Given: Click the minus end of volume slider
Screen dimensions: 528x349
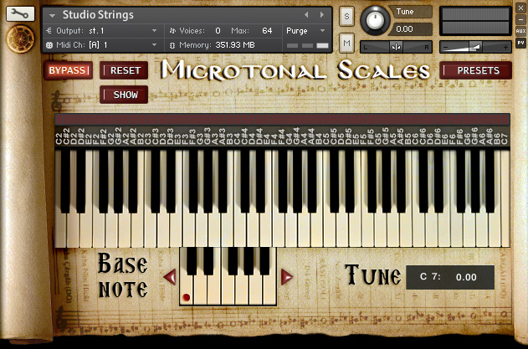Looking at the screenshot, I should tap(445, 48).
